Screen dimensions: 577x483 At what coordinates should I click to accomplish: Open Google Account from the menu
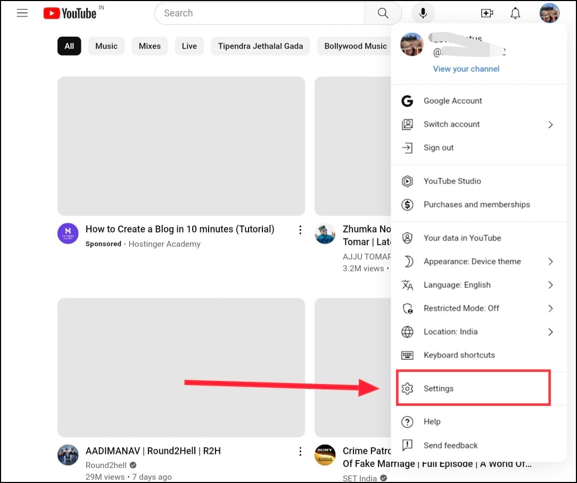(479, 101)
